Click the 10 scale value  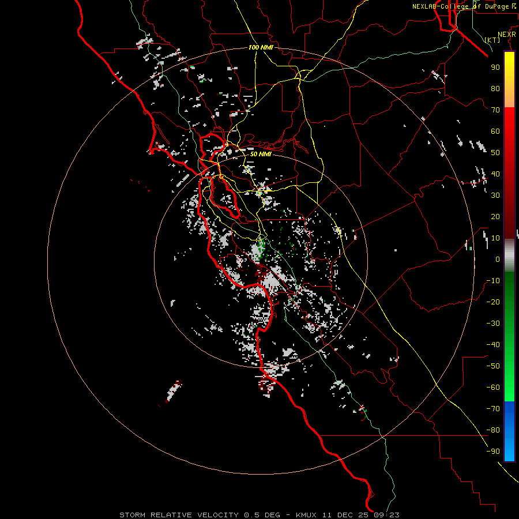(x=495, y=238)
